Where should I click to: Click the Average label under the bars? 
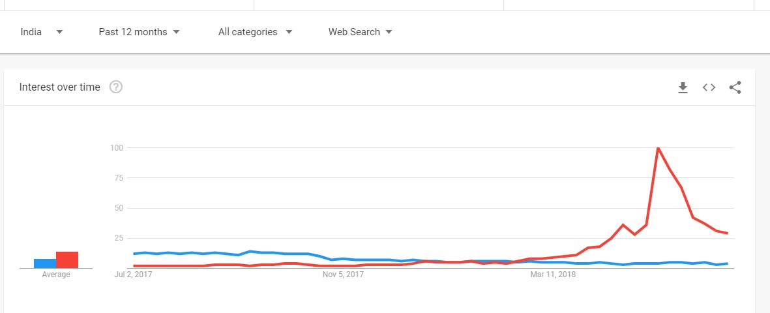click(x=56, y=275)
